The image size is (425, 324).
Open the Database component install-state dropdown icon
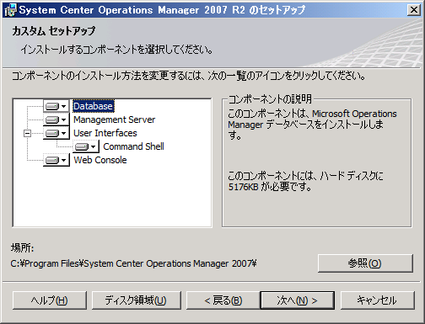pyautogui.click(x=56, y=106)
